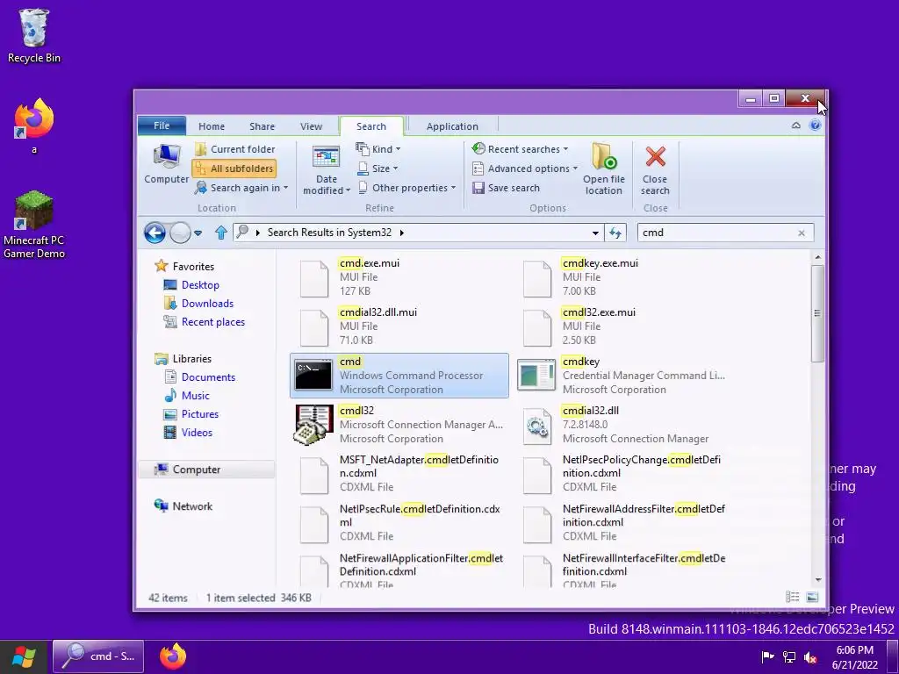Select Libraries header in navigation pane
The image size is (899, 674).
(192, 359)
